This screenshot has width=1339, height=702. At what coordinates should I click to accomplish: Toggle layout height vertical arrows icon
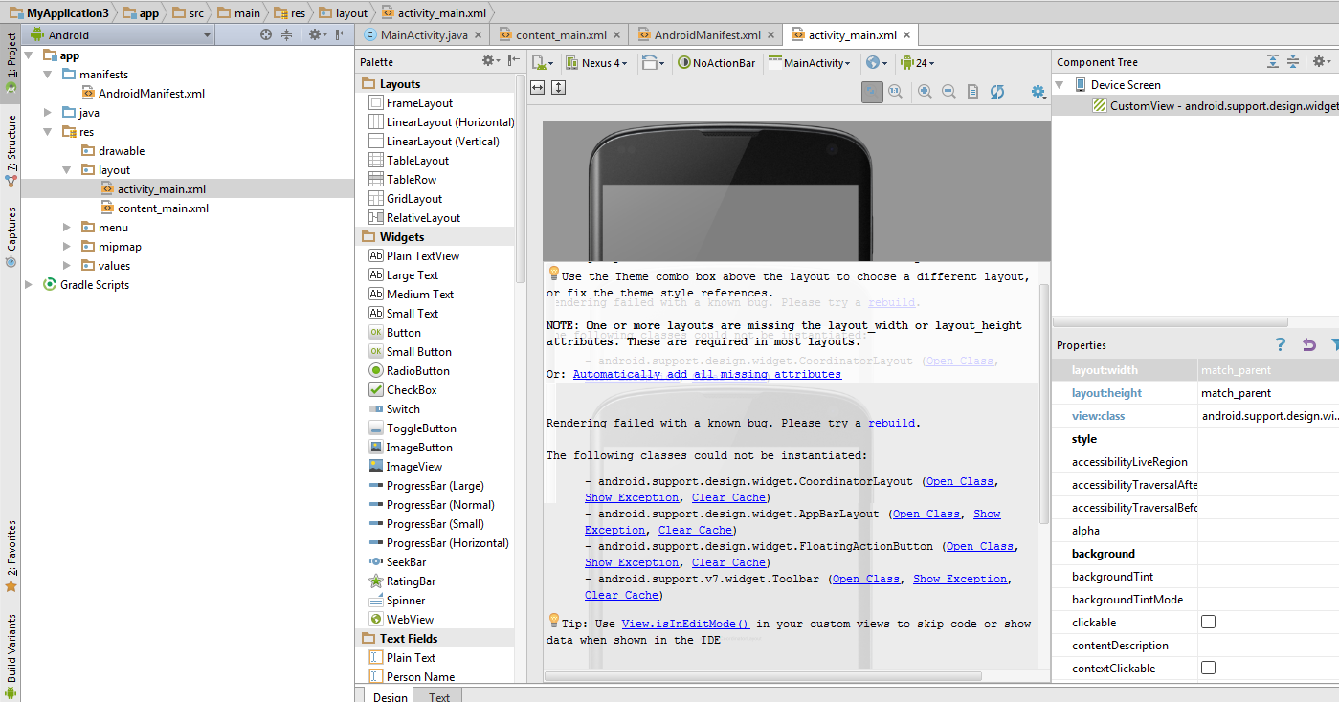tap(559, 87)
